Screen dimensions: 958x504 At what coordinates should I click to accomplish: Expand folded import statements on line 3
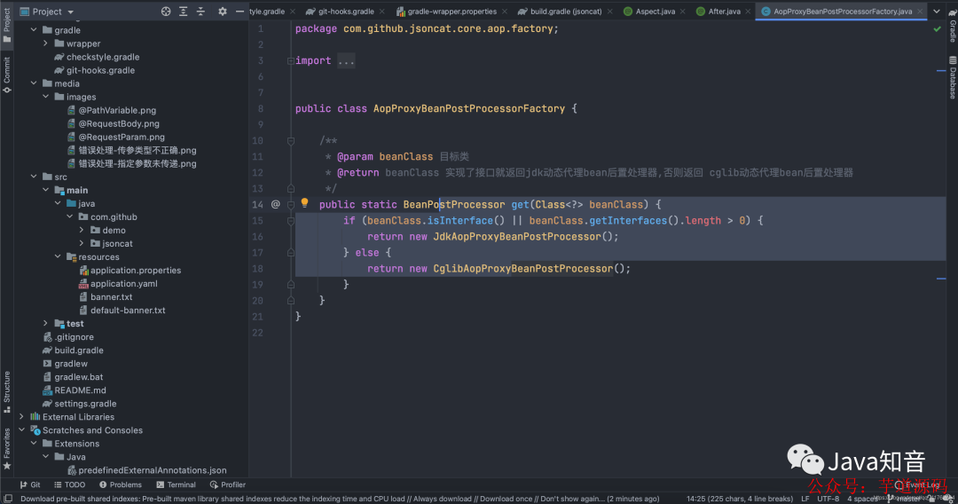(291, 60)
